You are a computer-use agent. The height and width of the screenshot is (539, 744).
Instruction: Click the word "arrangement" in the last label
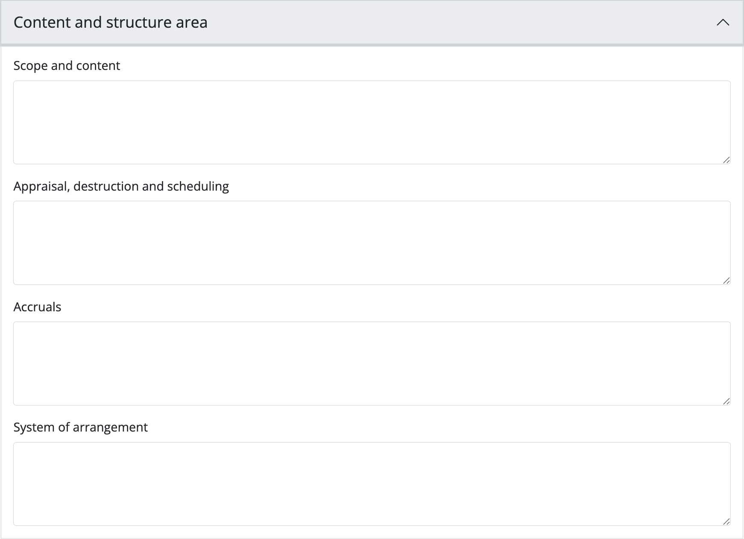click(x=110, y=427)
